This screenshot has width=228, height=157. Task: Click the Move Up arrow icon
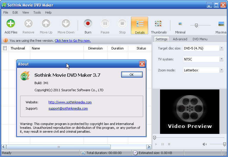click(x=46, y=24)
